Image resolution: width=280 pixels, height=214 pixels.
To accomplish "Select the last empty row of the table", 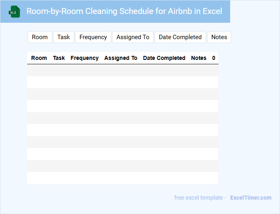I will click(122, 178).
